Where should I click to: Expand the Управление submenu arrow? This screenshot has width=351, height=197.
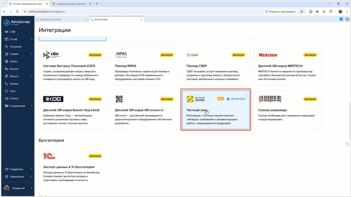[32, 177]
